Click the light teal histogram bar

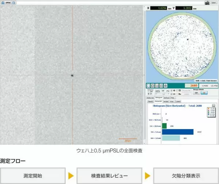coord(171,138)
